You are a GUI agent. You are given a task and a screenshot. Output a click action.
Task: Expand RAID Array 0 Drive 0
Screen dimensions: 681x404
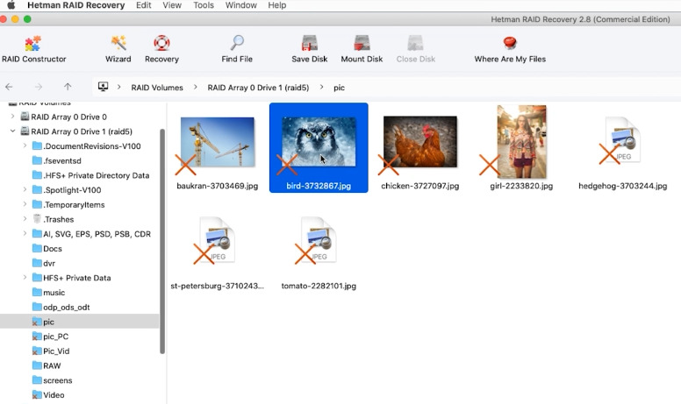[x=12, y=117]
